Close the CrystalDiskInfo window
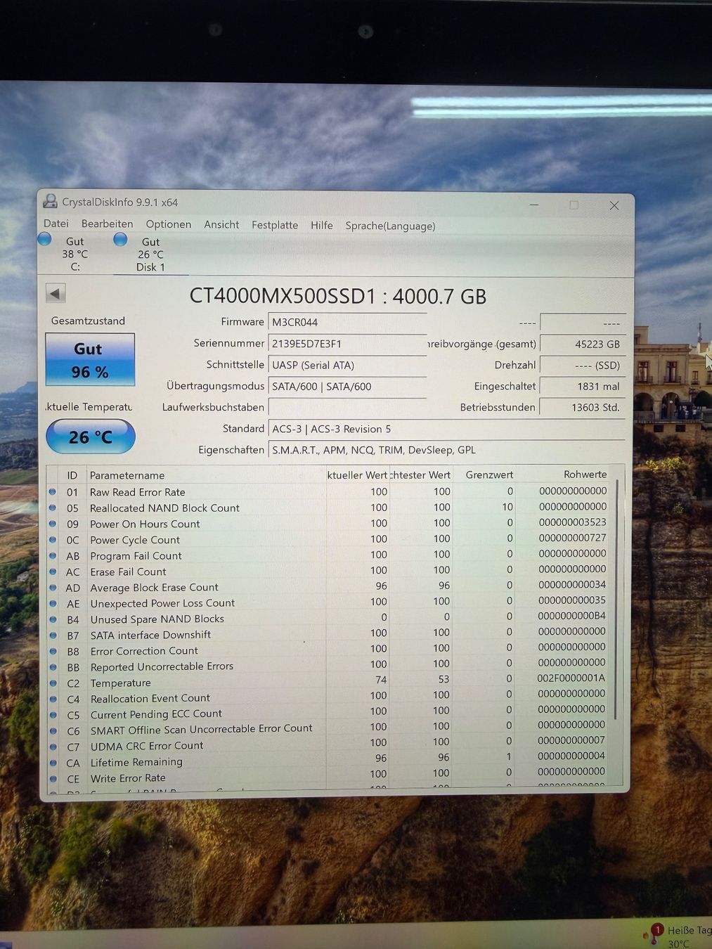712x949 pixels. point(614,205)
